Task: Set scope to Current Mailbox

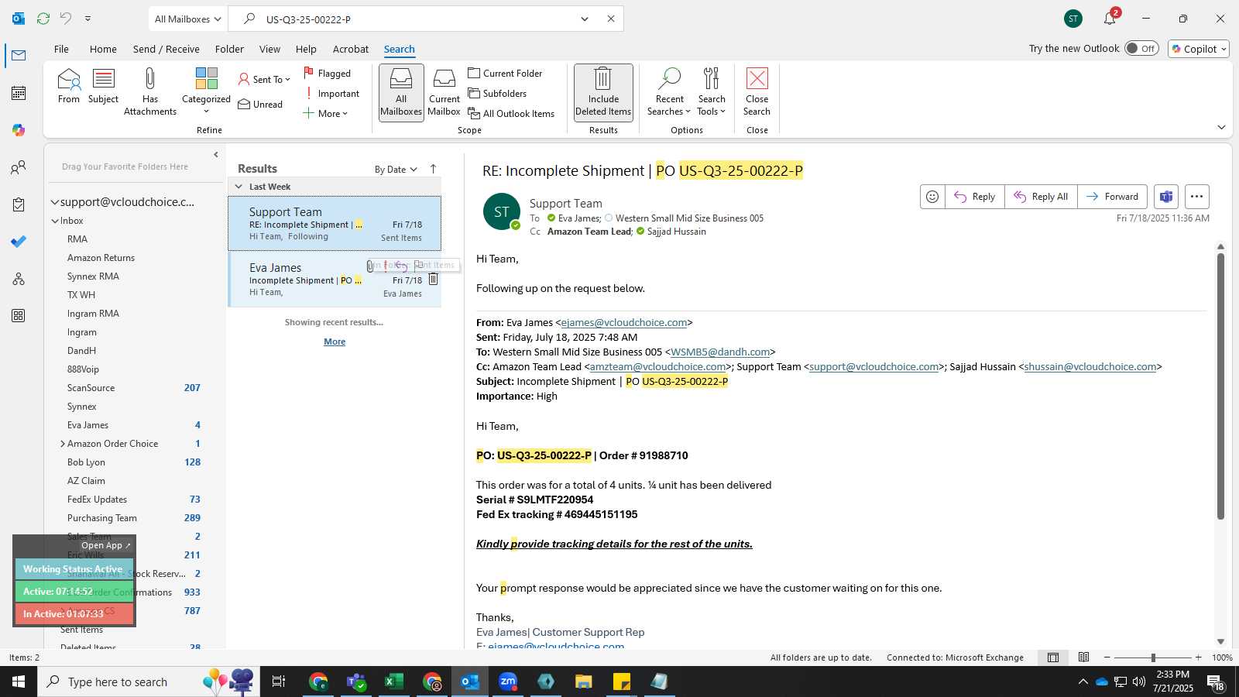Action: (x=444, y=91)
